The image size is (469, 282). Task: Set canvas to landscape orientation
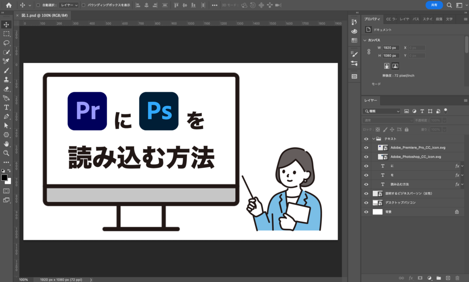[395, 66]
